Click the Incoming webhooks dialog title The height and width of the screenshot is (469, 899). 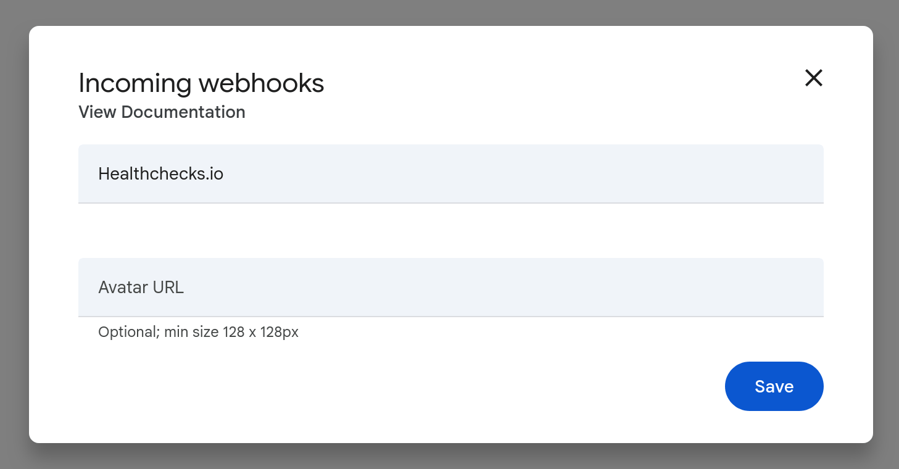point(201,82)
